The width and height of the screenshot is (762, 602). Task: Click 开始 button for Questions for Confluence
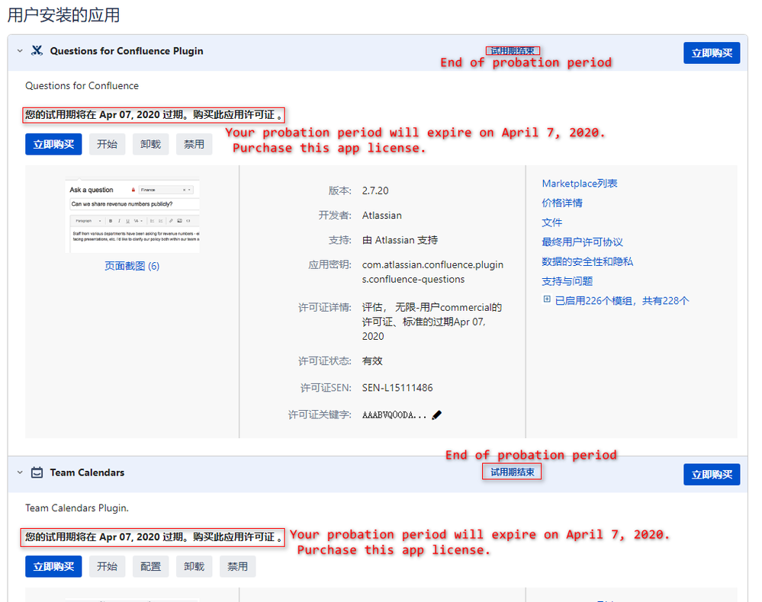tap(107, 144)
